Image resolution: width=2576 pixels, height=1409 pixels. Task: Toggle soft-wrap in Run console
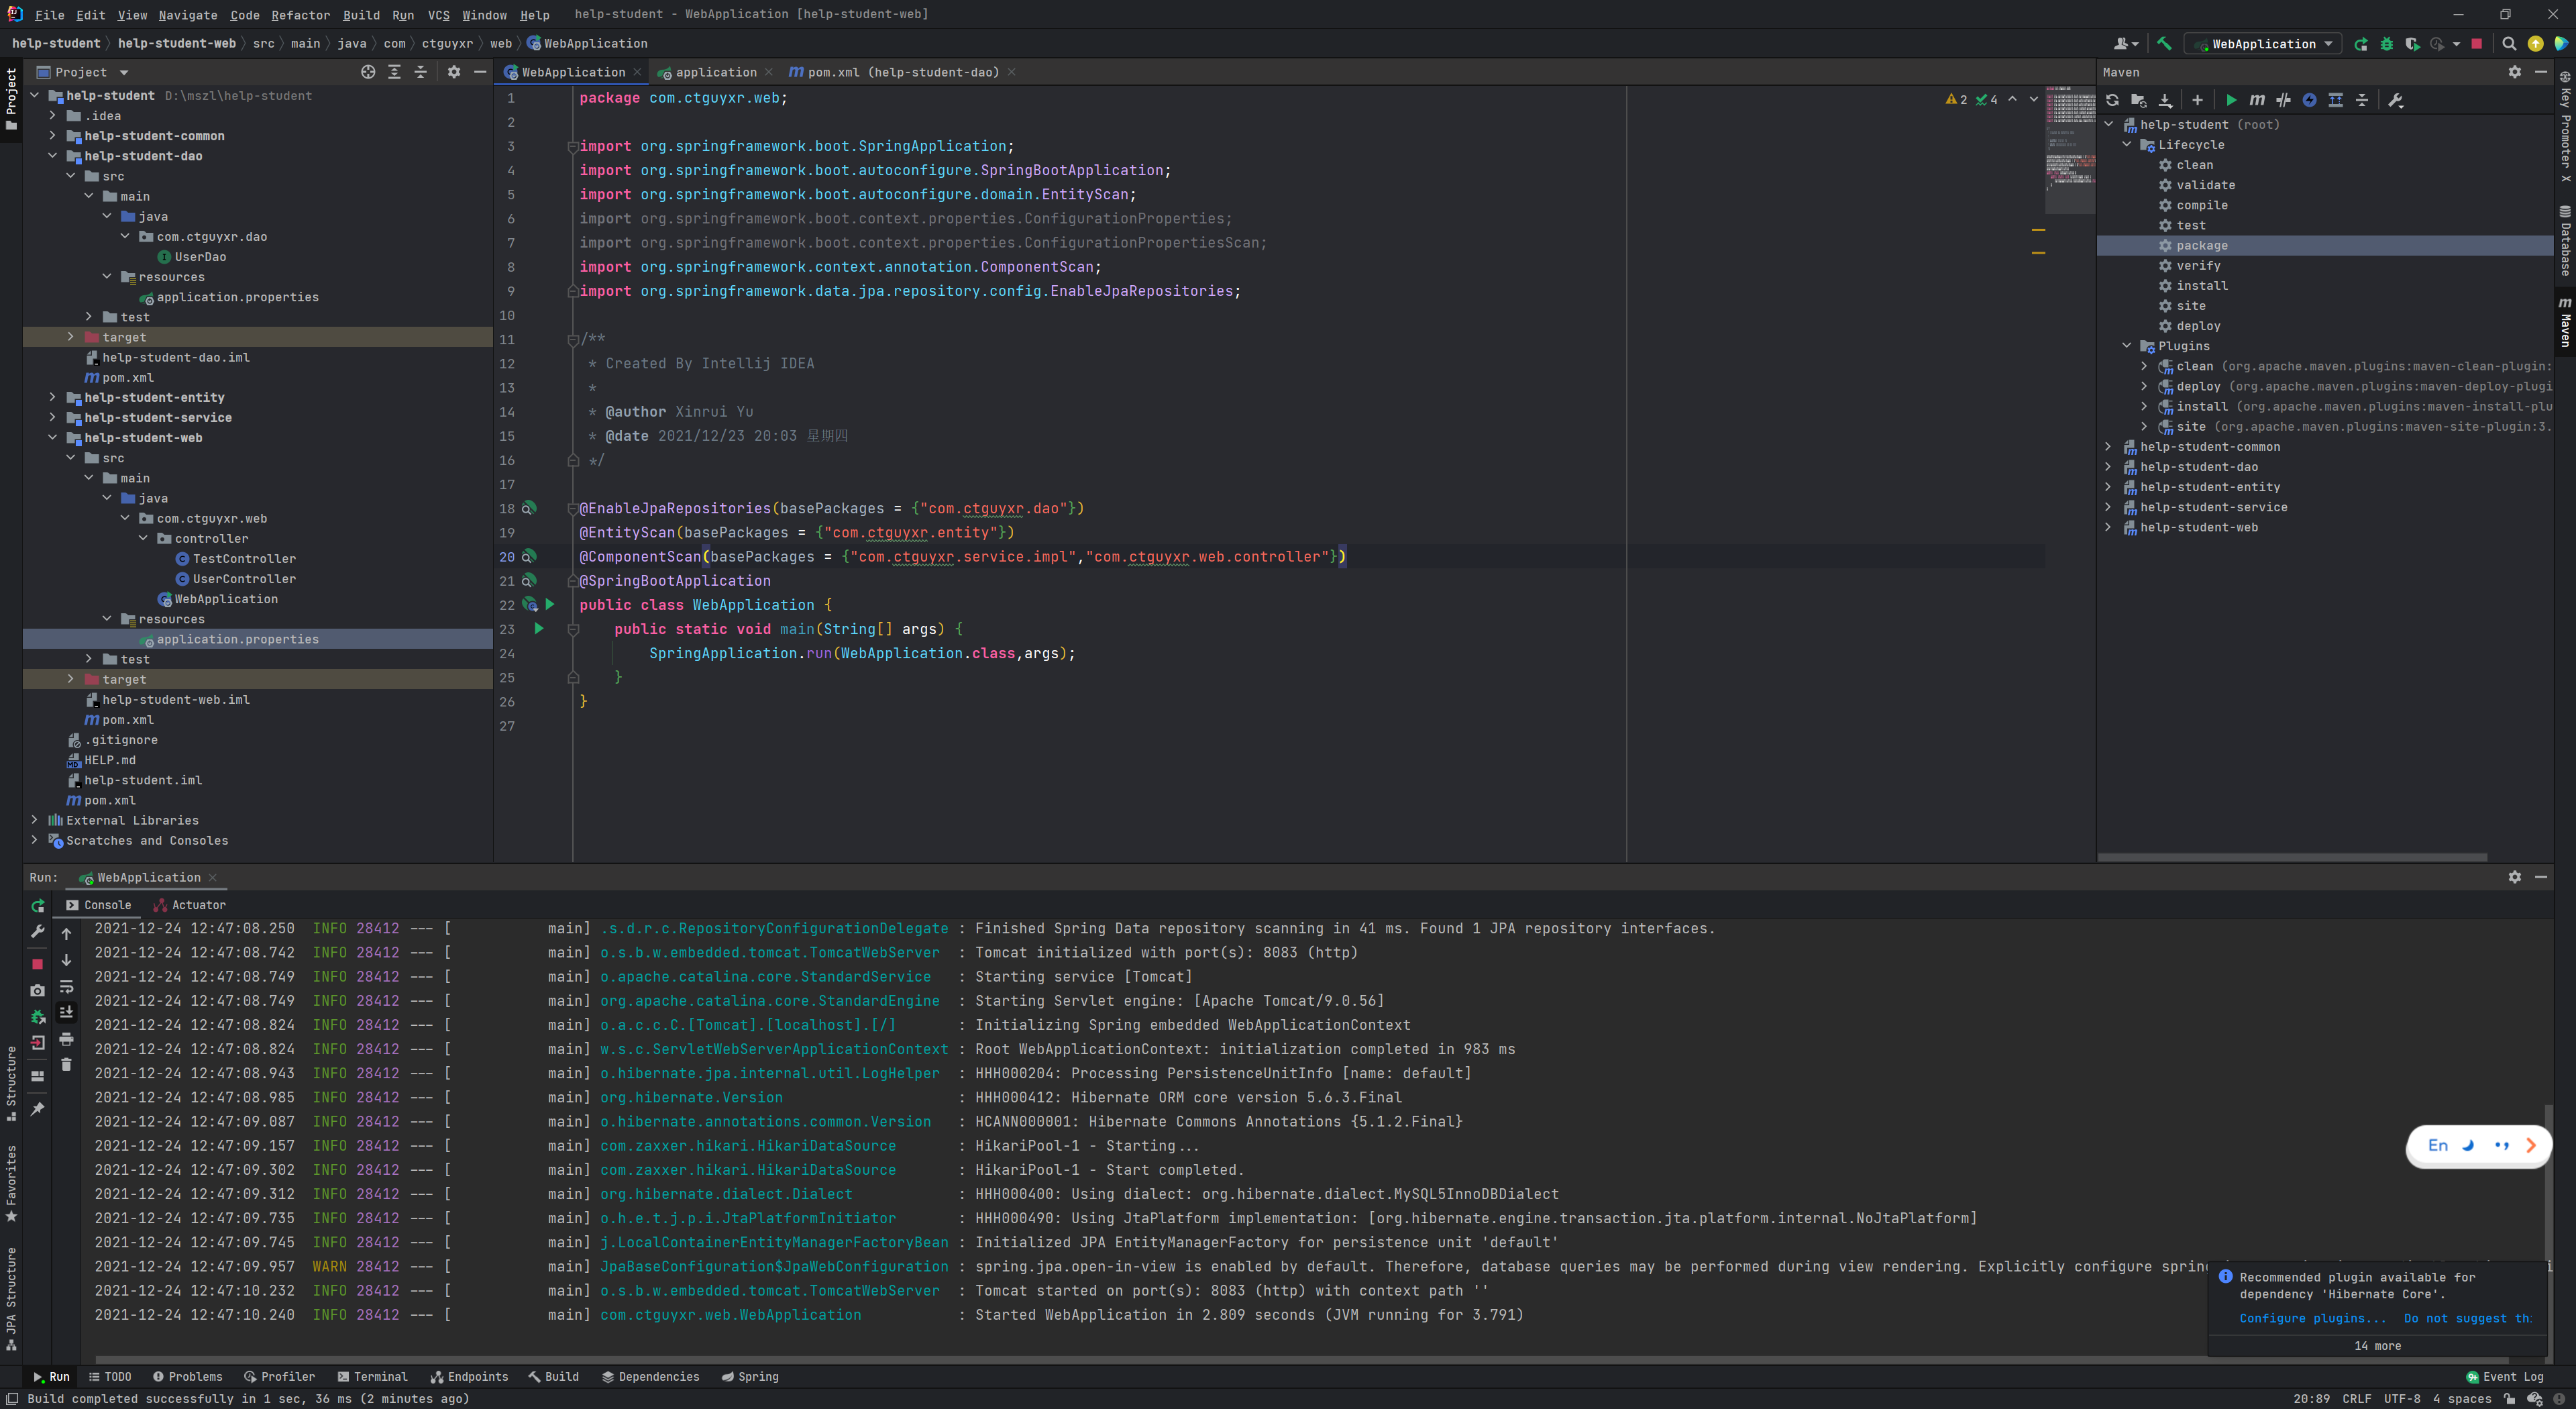click(66, 987)
